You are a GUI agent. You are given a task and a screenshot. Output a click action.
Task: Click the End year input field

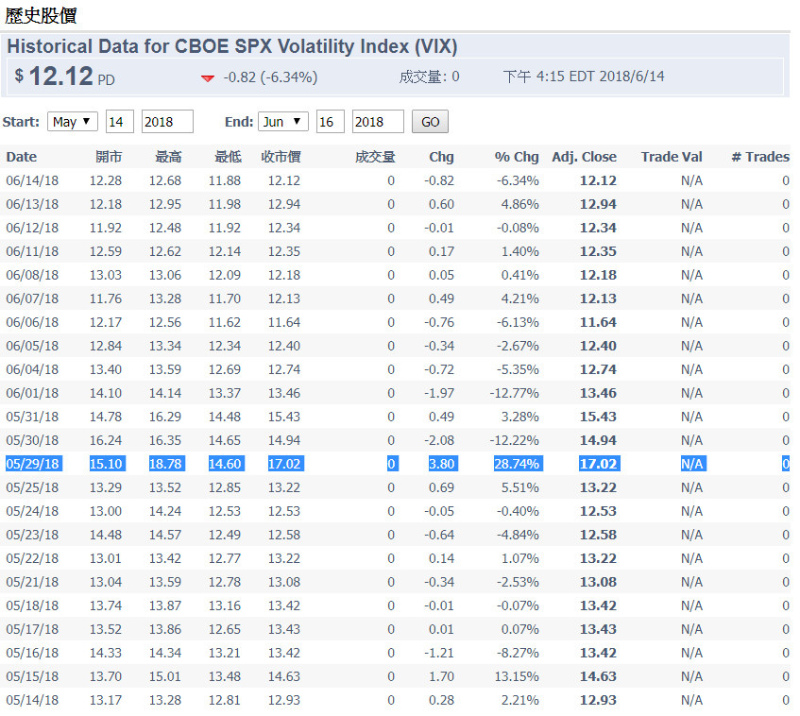378,122
